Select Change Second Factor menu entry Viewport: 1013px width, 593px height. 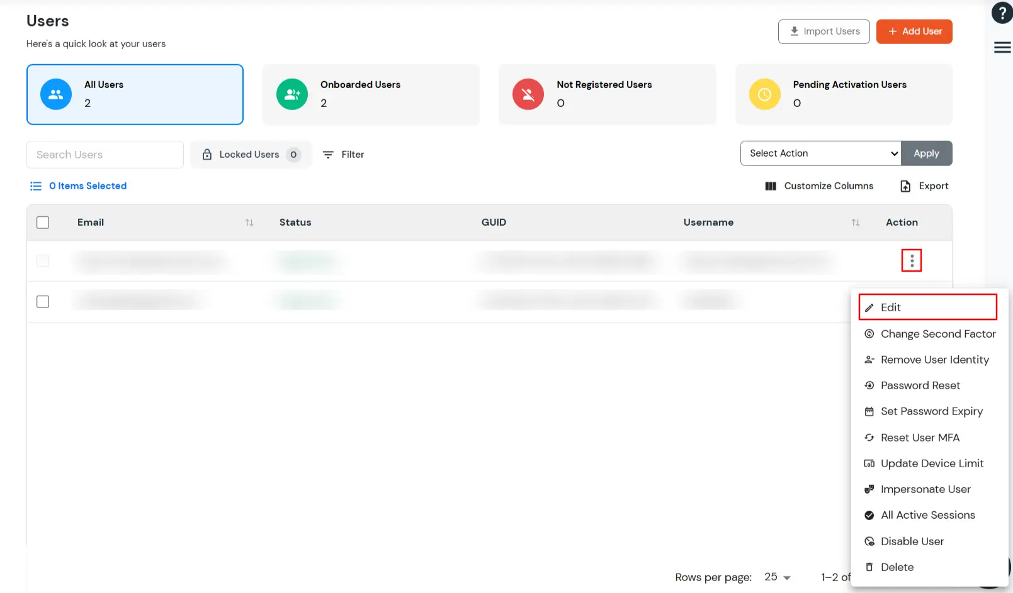(929, 334)
